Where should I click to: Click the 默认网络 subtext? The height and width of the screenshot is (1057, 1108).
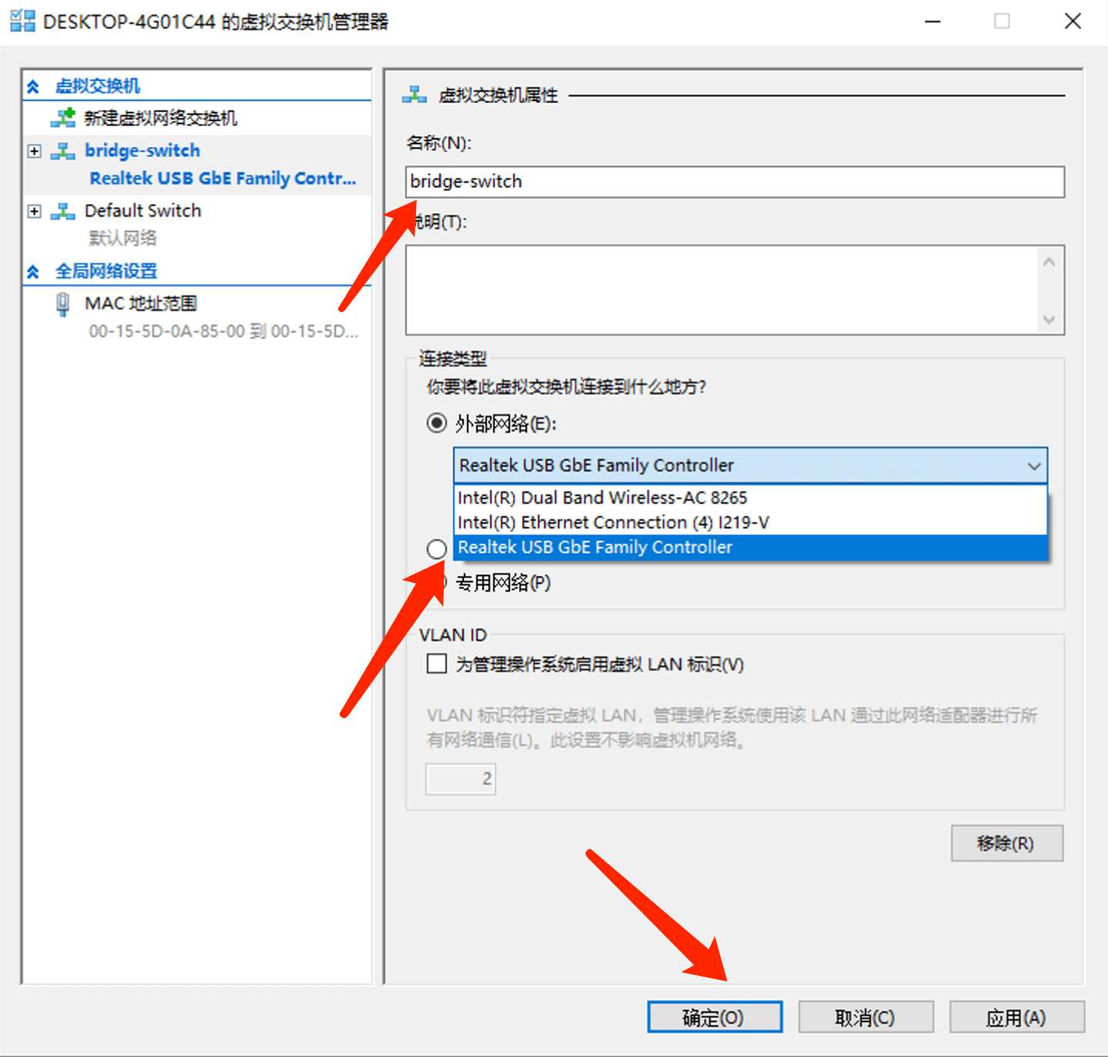click(x=123, y=238)
